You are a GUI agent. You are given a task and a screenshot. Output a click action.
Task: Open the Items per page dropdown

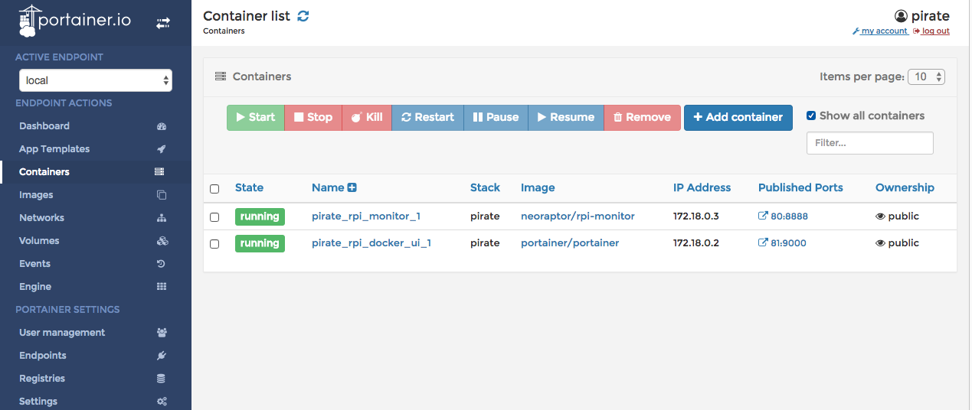point(926,76)
